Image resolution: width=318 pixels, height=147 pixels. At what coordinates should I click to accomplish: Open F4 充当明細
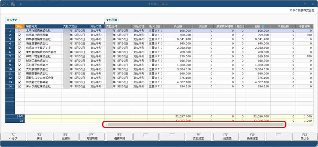pyautogui.click(x=92, y=136)
